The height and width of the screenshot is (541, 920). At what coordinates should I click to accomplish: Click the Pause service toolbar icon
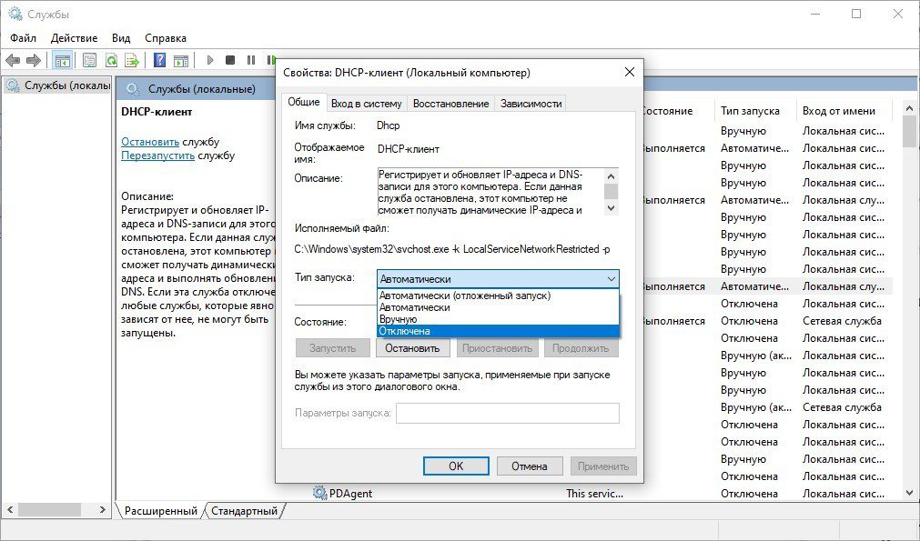pyautogui.click(x=251, y=60)
